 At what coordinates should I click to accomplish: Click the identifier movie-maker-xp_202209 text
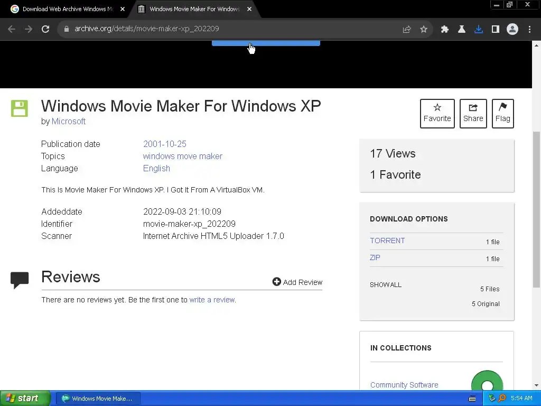[x=189, y=224]
